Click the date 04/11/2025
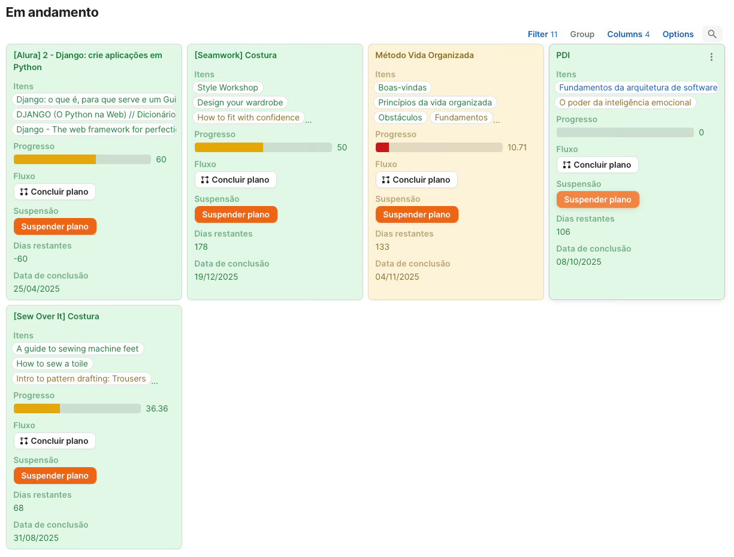The image size is (734, 557). (397, 277)
